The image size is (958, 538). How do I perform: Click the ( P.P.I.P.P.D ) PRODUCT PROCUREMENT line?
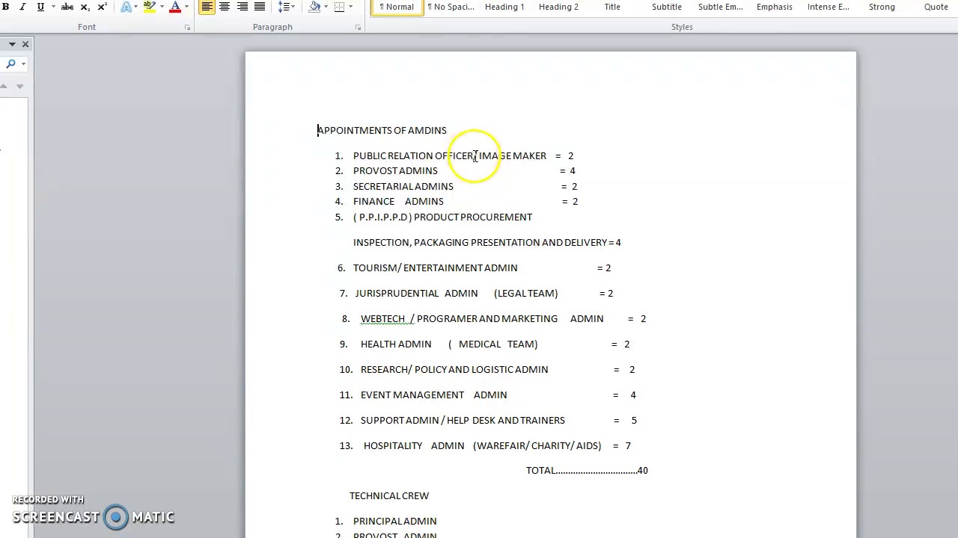coord(442,217)
